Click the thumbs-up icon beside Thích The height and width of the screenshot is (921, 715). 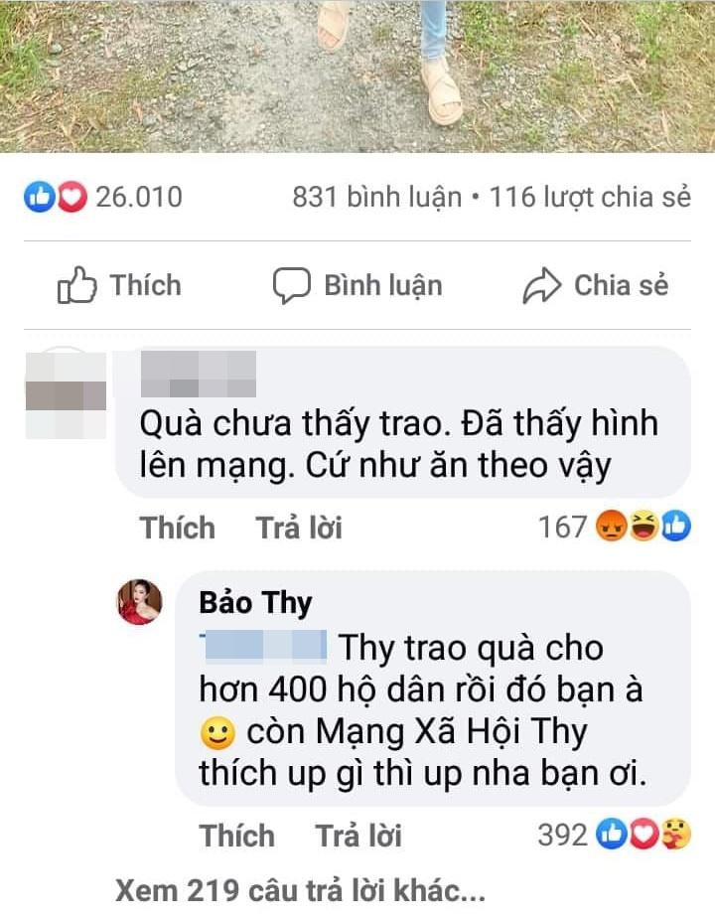76,285
